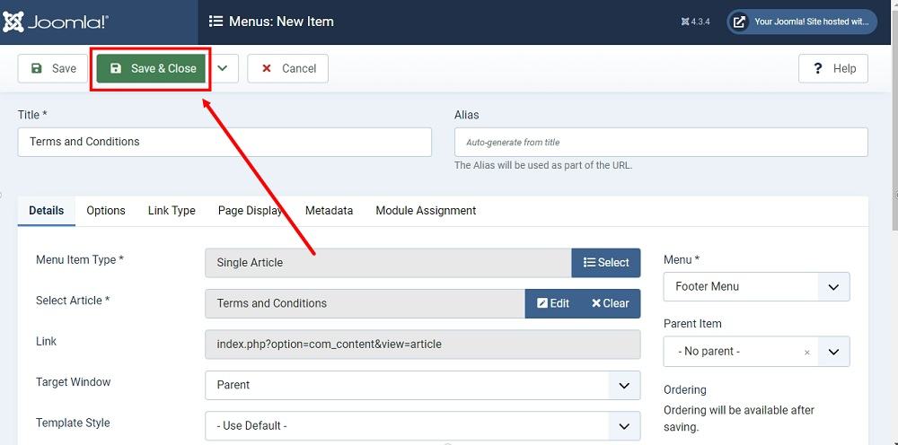Click the 'Ordering will be available after saving' text
Viewport: 898px width, 445px height.
[x=739, y=418]
